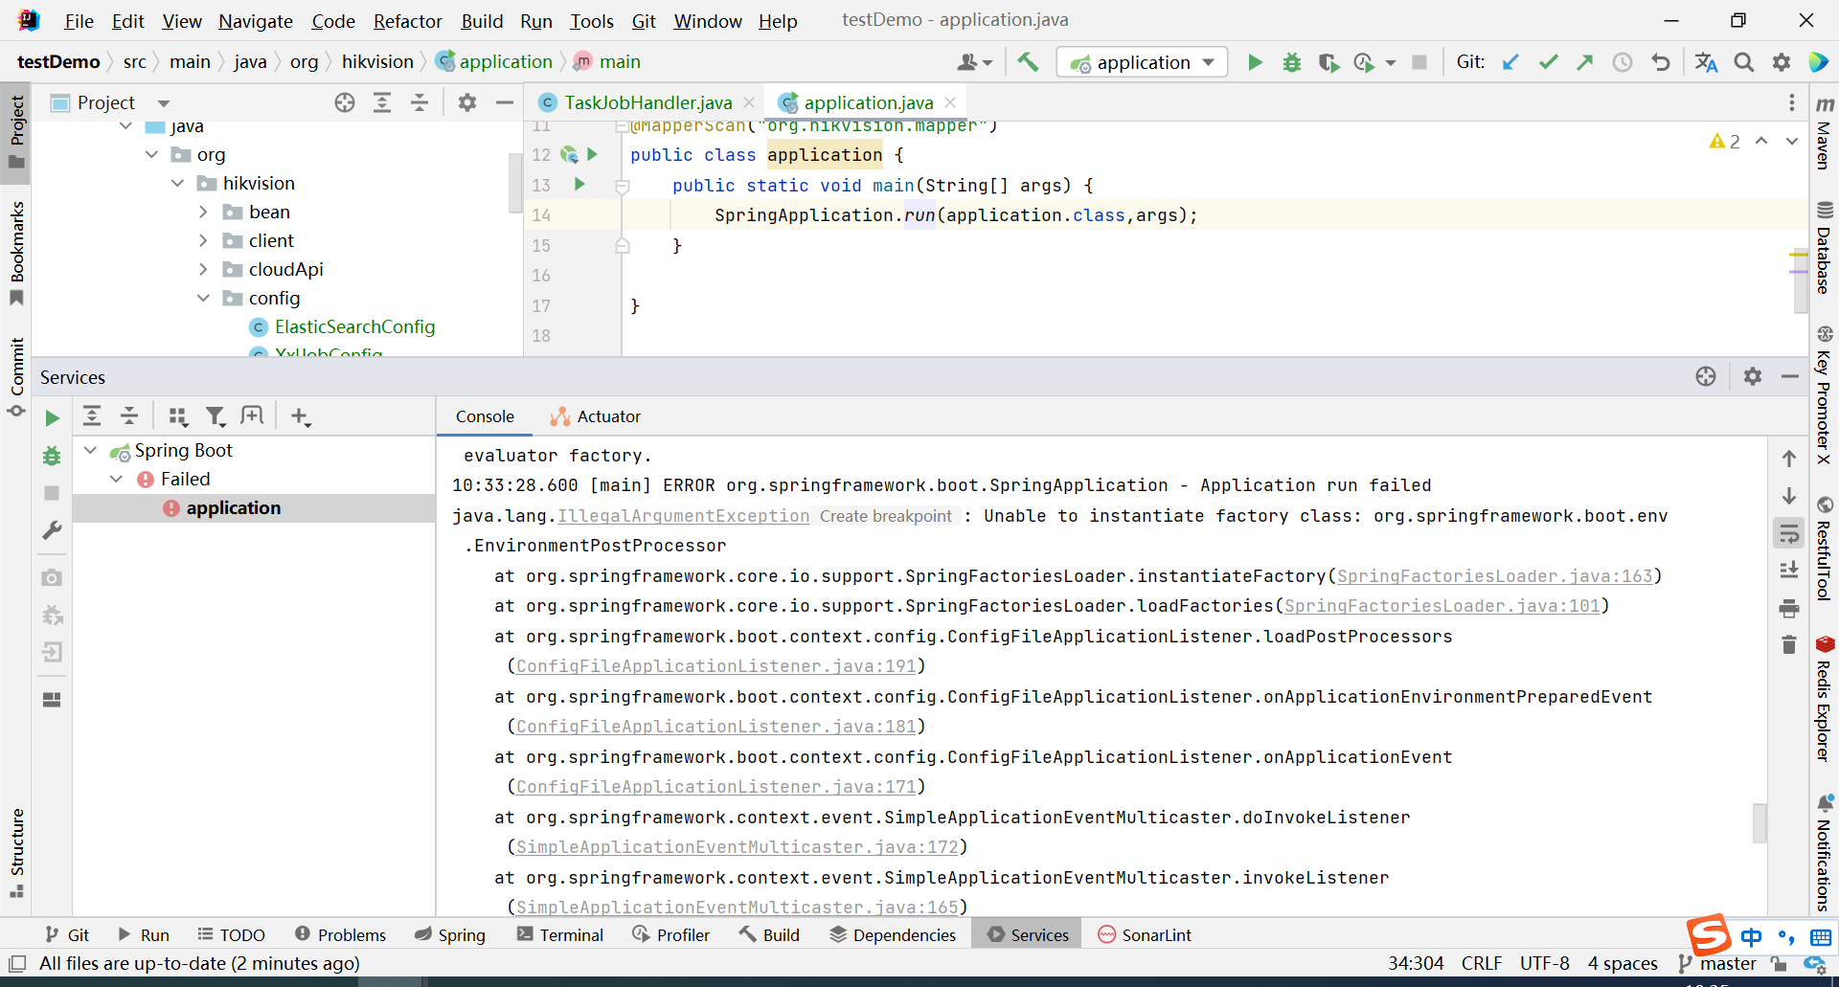Open the Git menu
The height and width of the screenshot is (987, 1839).
644,21
